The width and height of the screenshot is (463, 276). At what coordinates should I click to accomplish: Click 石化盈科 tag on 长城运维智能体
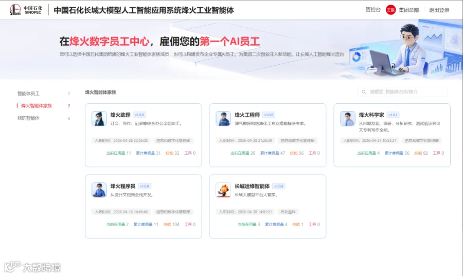coord(288,212)
